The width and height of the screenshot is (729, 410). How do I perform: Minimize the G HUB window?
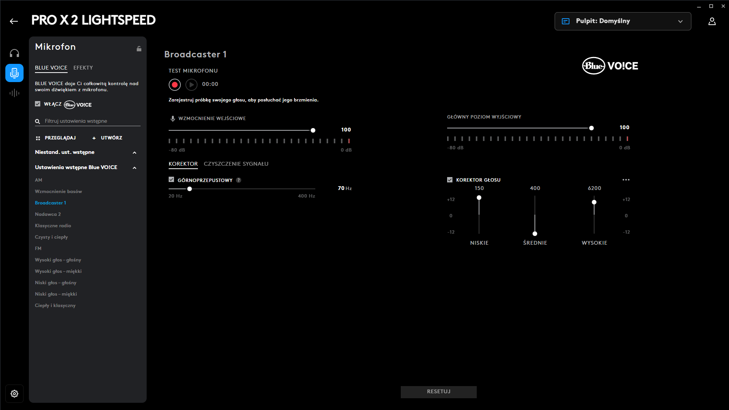coord(699,6)
